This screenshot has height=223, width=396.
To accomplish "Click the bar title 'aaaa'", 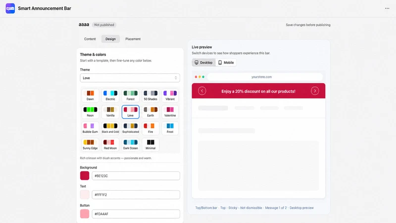I will tap(84, 24).
